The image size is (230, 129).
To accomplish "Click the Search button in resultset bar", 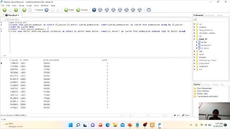I will (186, 115).
